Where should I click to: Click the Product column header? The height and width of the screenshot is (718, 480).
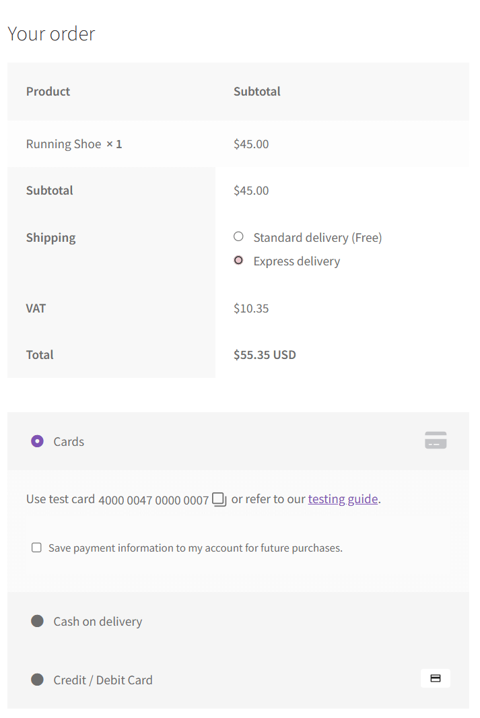[48, 91]
